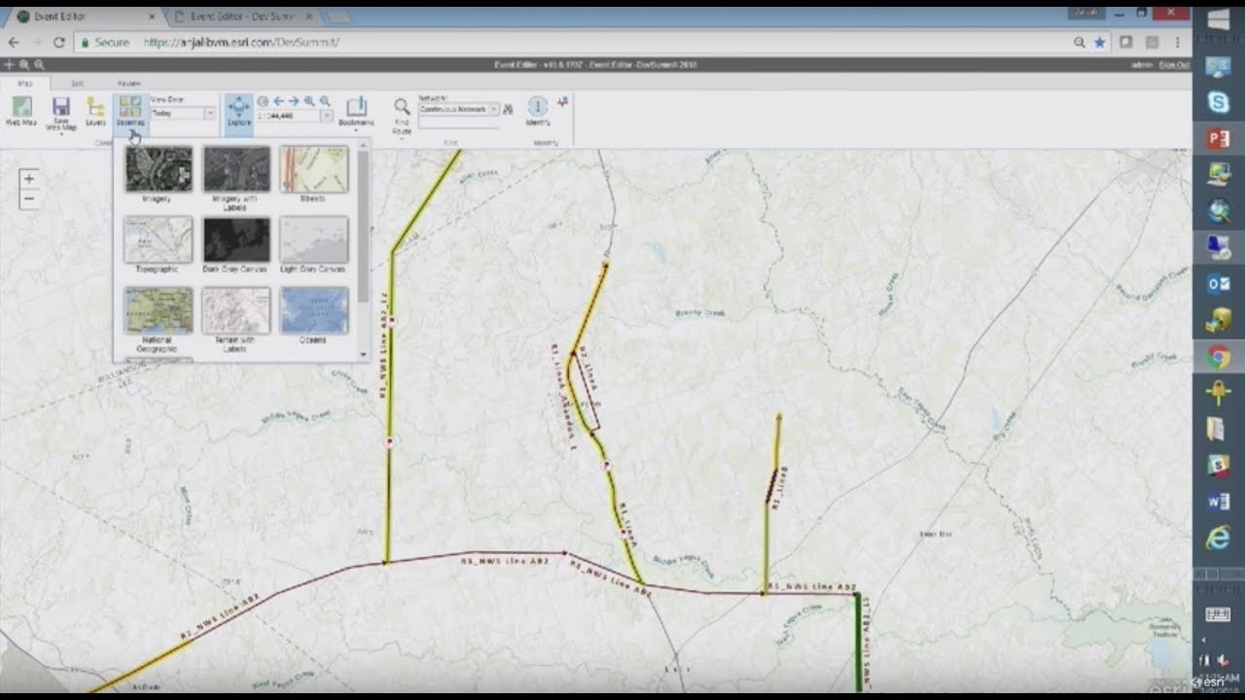Switch to the Map ribbon tab
Image resolution: width=1245 pixels, height=700 pixels.
coord(25,84)
